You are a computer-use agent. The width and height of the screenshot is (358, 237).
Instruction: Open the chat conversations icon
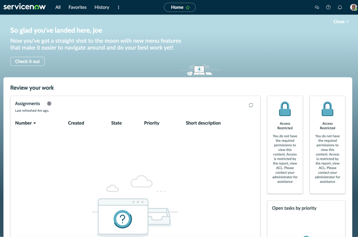(317, 7)
